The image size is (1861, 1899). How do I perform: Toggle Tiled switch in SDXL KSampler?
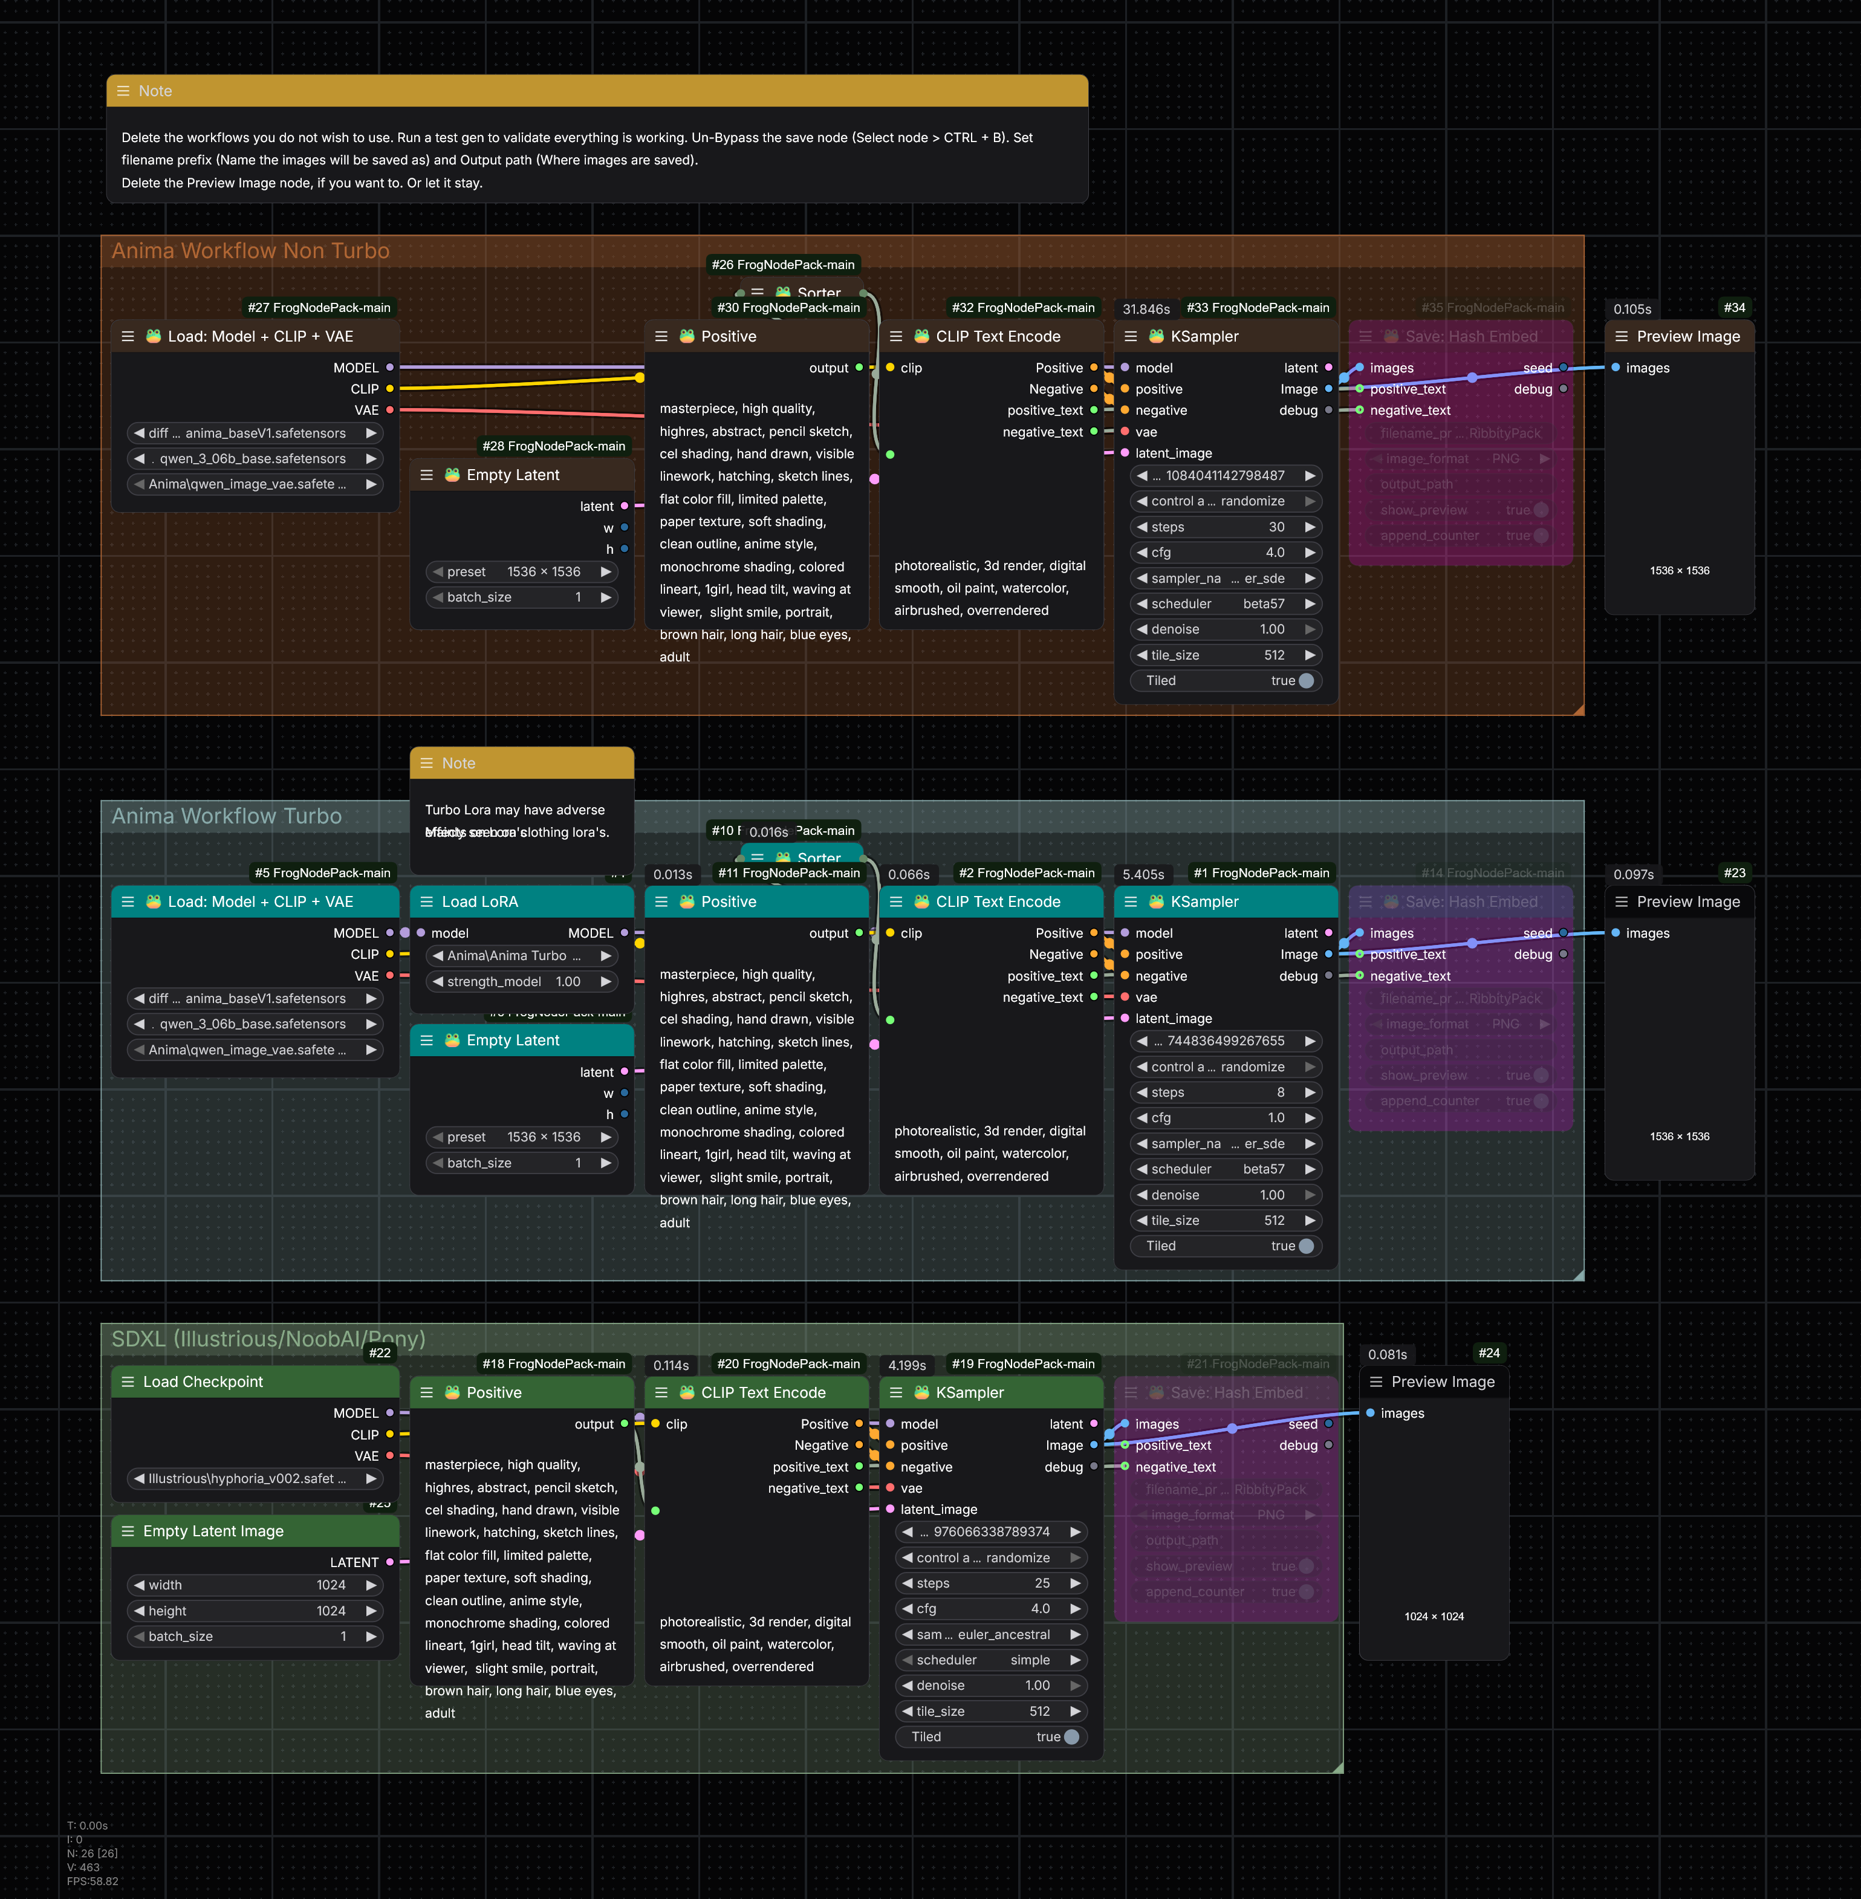(1071, 1737)
